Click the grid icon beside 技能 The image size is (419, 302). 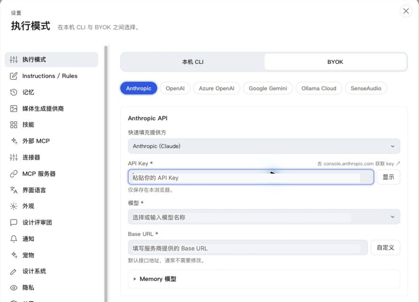14,124
